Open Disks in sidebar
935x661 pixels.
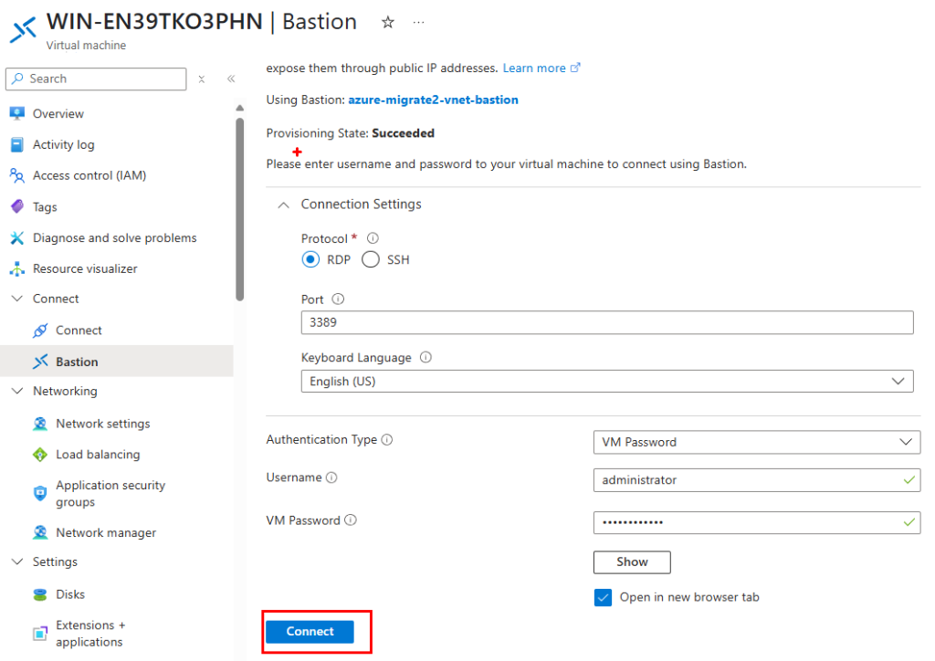[x=70, y=595]
